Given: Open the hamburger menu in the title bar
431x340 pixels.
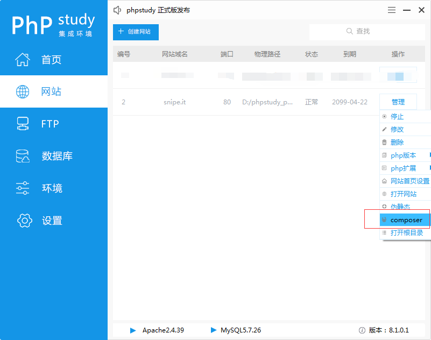Looking at the screenshot, I should [391, 10].
